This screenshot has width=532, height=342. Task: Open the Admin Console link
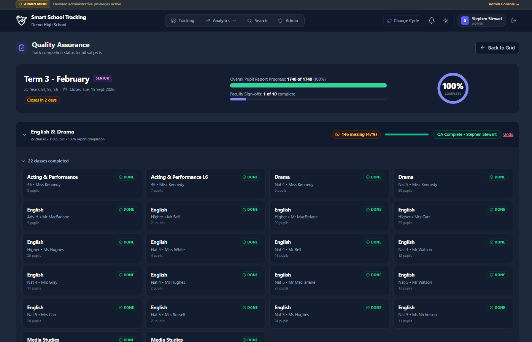[504, 4]
